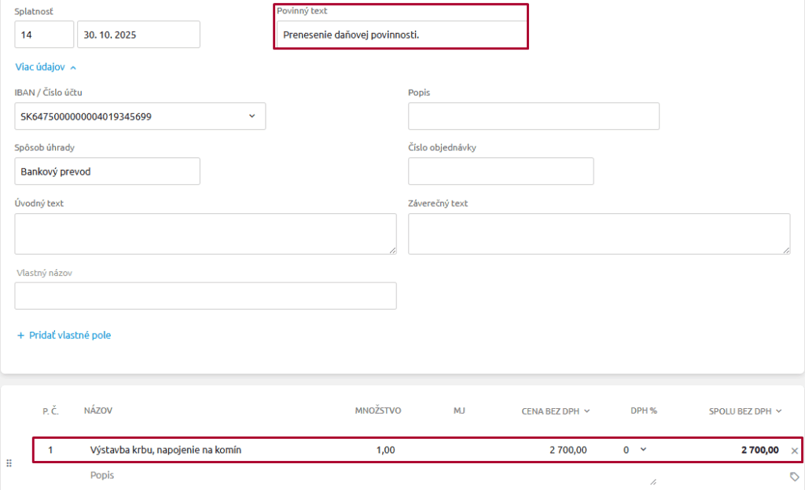Click the tag icon below the item row
This screenshot has width=805, height=490.
pyautogui.click(x=794, y=477)
